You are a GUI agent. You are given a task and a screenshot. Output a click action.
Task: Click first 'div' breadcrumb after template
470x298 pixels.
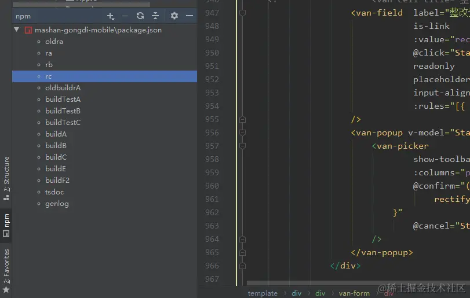tap(297, 293)
